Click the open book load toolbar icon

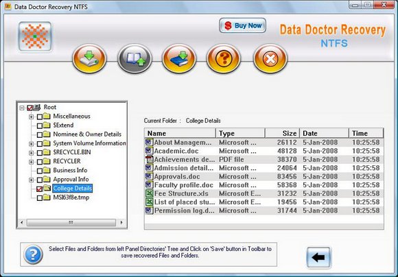pyautogui.click(x=134, y=58)
